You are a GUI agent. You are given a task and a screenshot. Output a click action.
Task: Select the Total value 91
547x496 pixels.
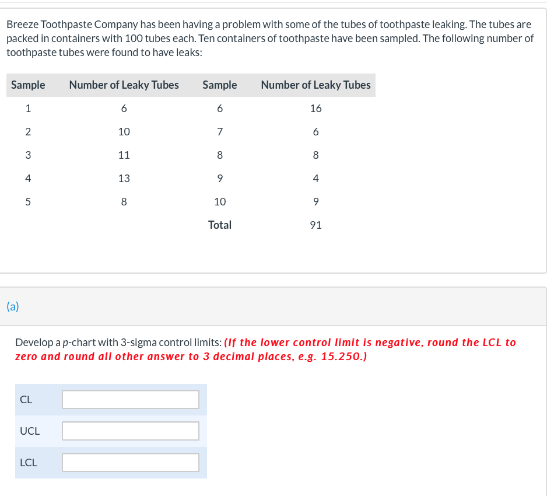[x=315, y=225]
